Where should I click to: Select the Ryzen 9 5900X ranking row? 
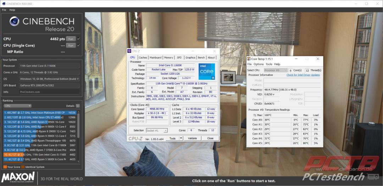[x=40, y=127]
